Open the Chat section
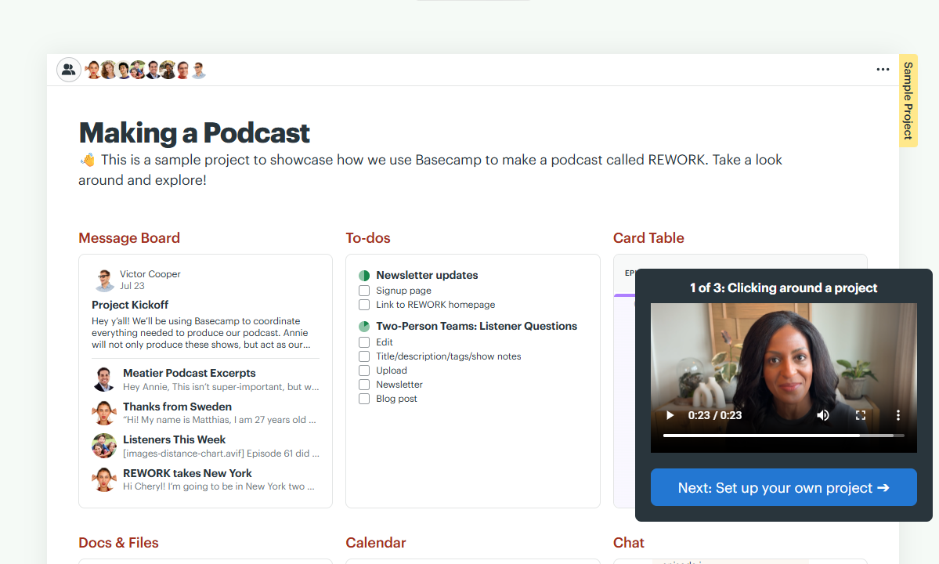939x564 pixels. 629,542
